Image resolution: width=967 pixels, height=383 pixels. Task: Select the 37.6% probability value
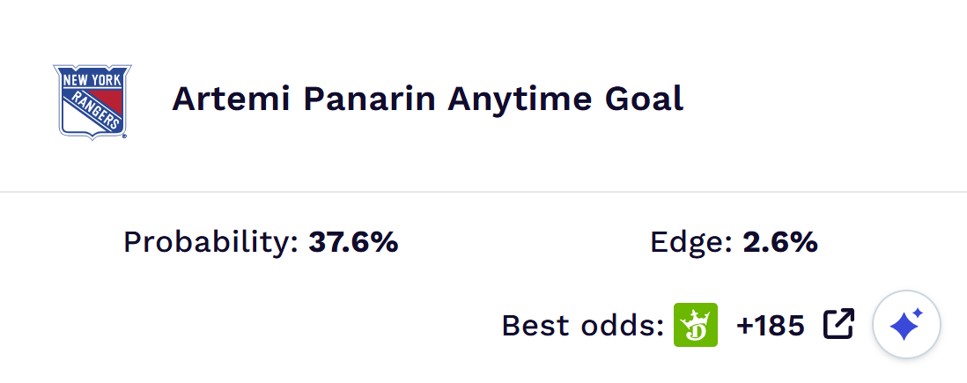point(353,242)
